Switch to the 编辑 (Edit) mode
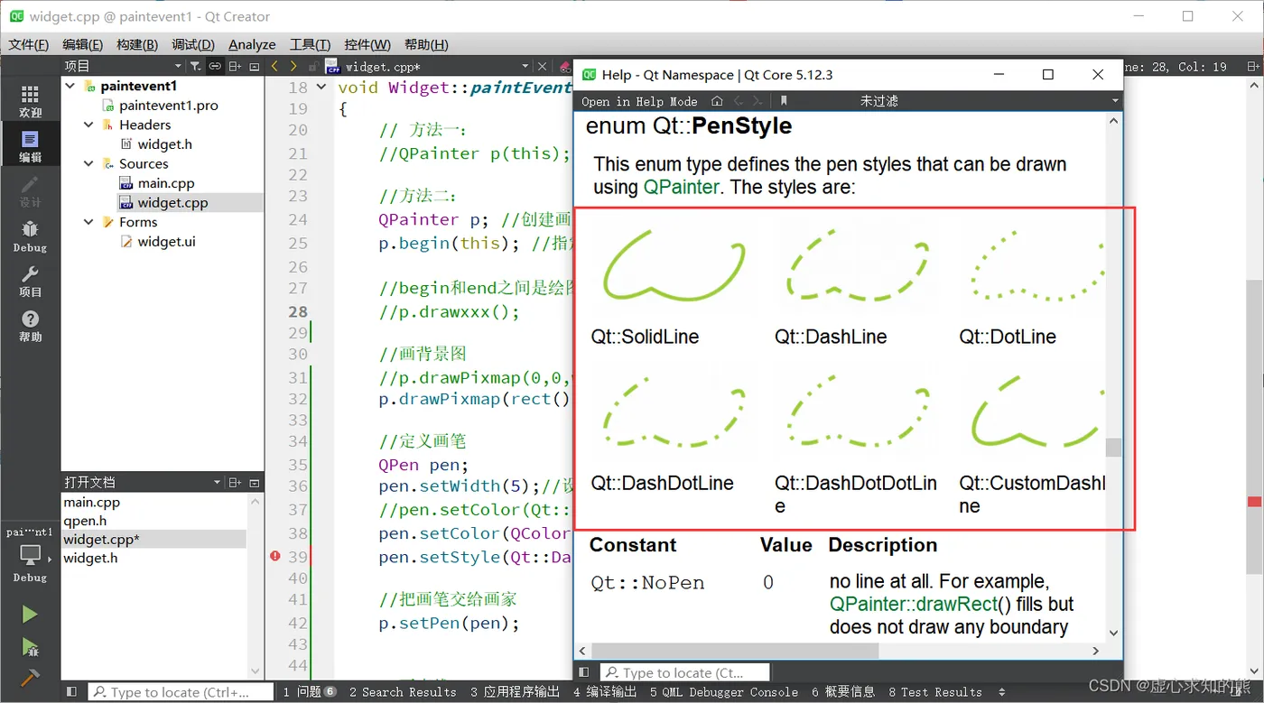 click(x=30, y=145)
